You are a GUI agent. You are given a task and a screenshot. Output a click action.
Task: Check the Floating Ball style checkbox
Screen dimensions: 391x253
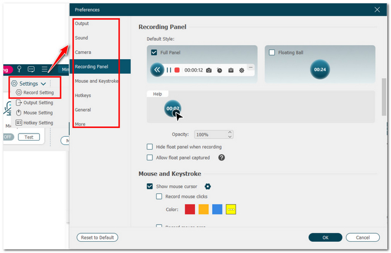pos(272,52)
